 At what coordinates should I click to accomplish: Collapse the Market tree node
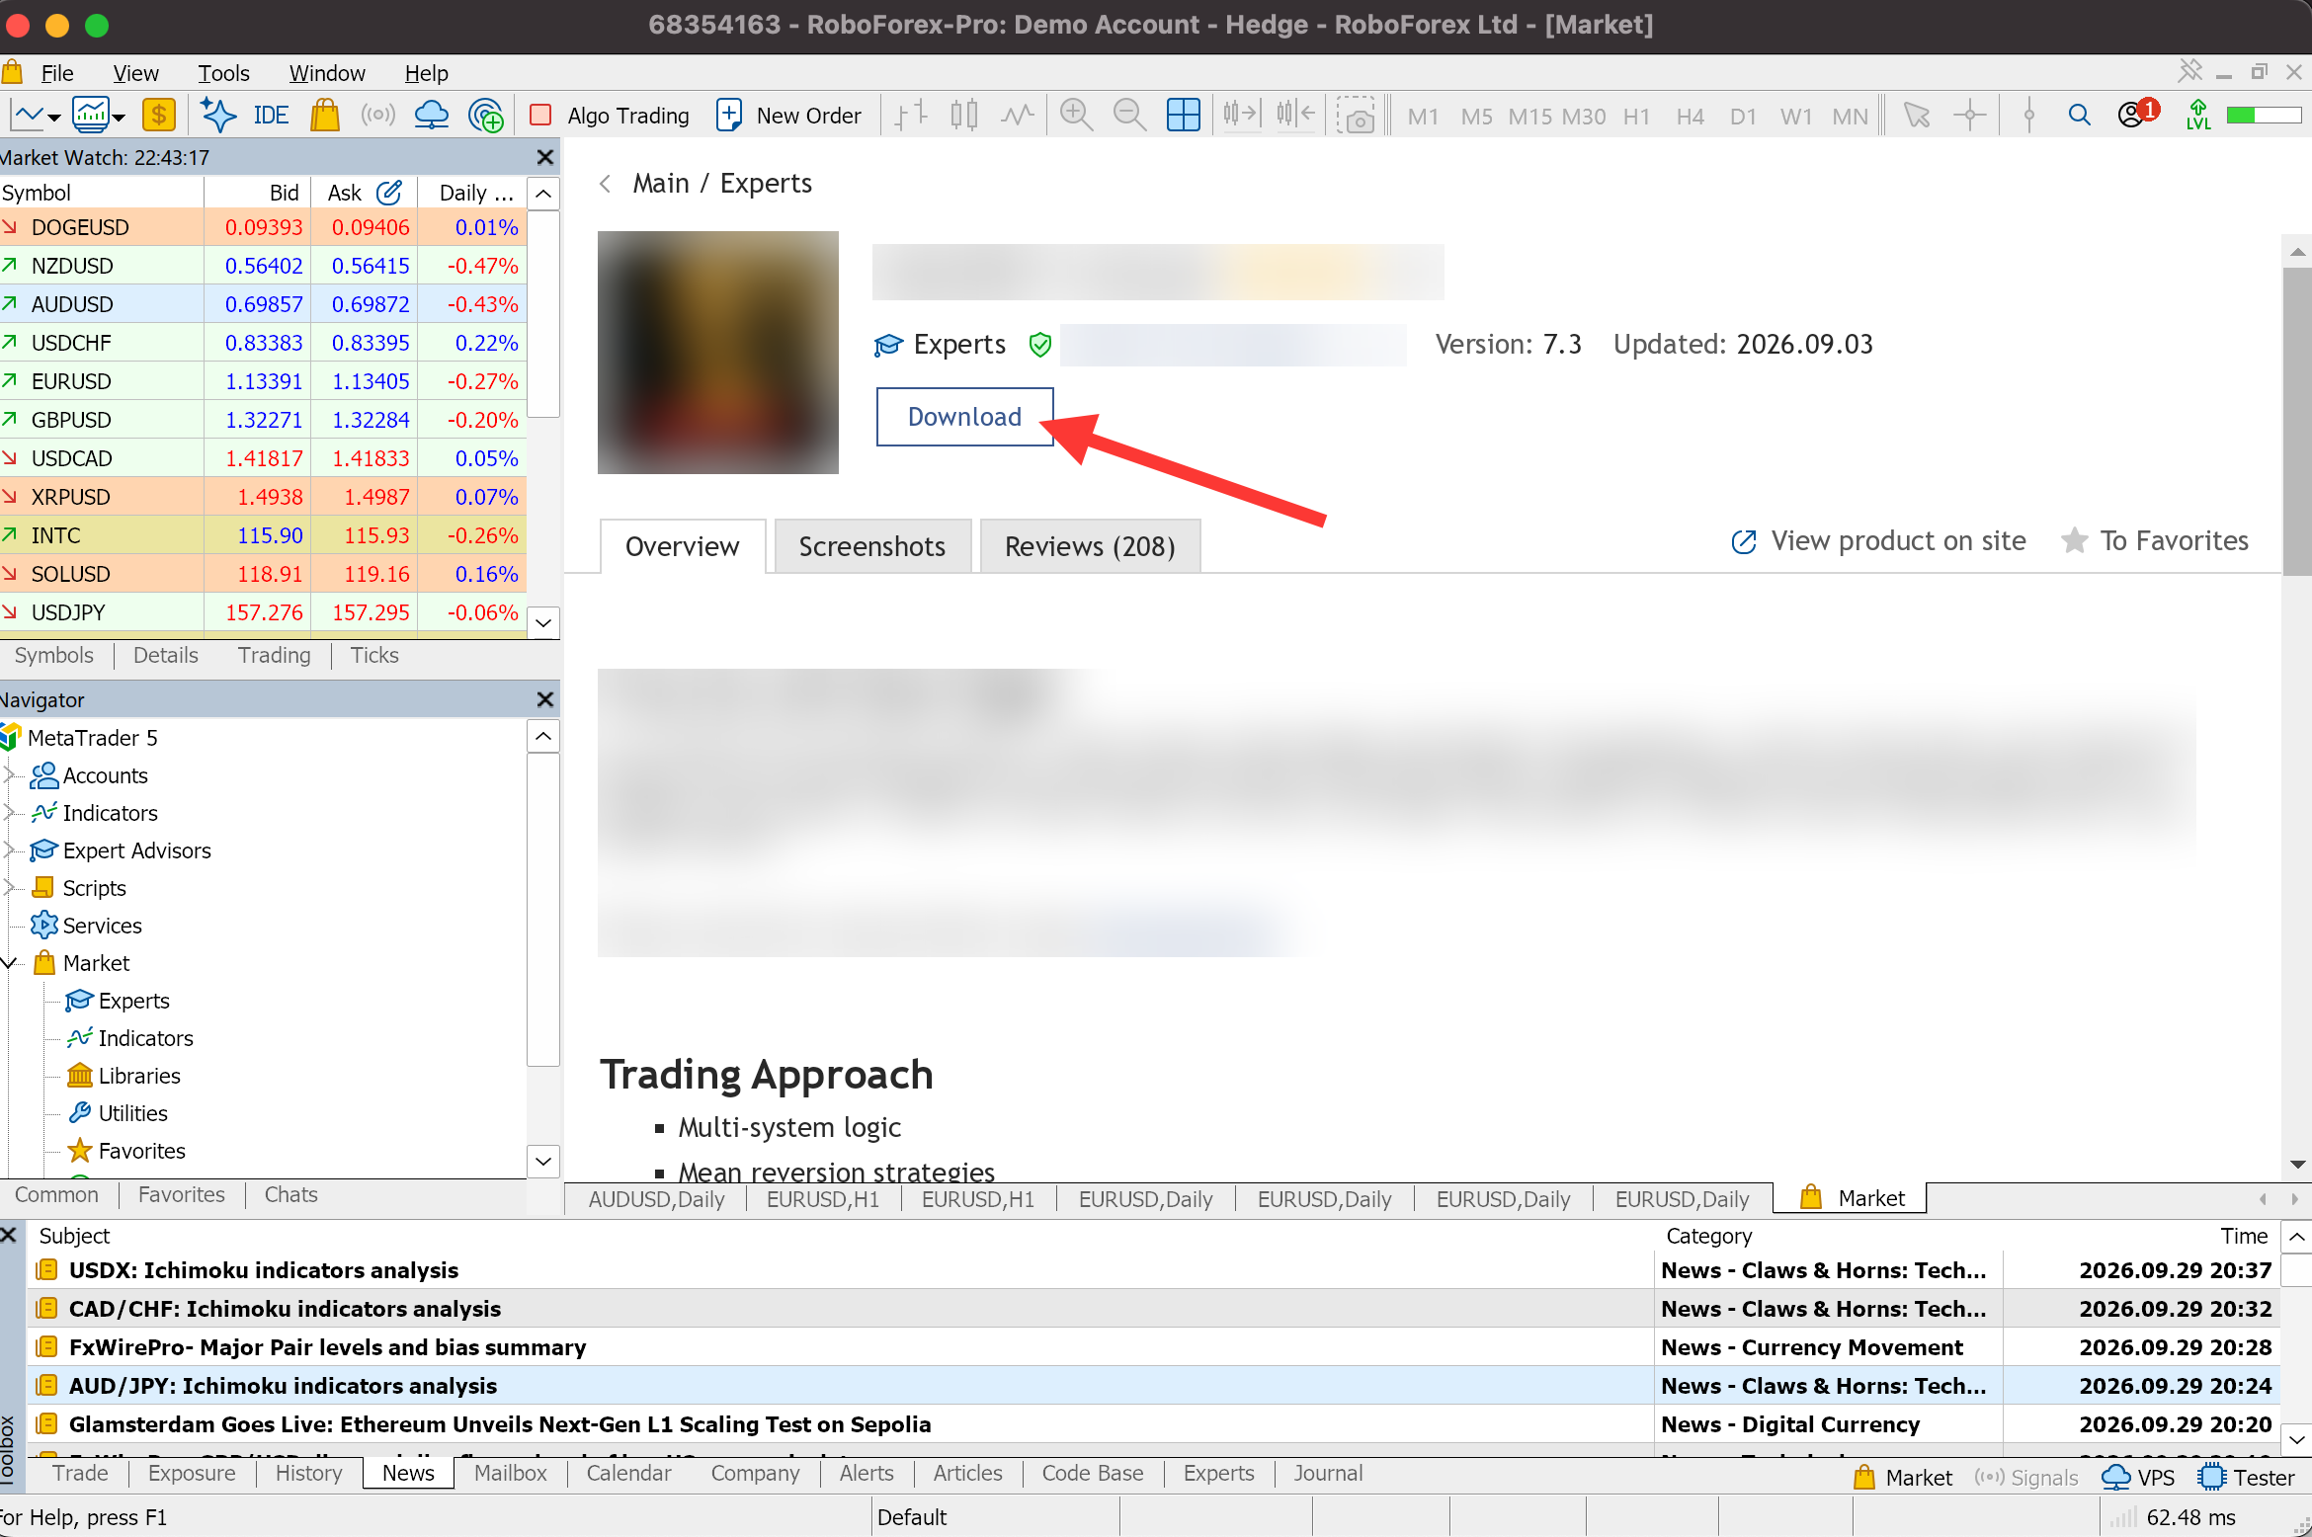point(10,963)
